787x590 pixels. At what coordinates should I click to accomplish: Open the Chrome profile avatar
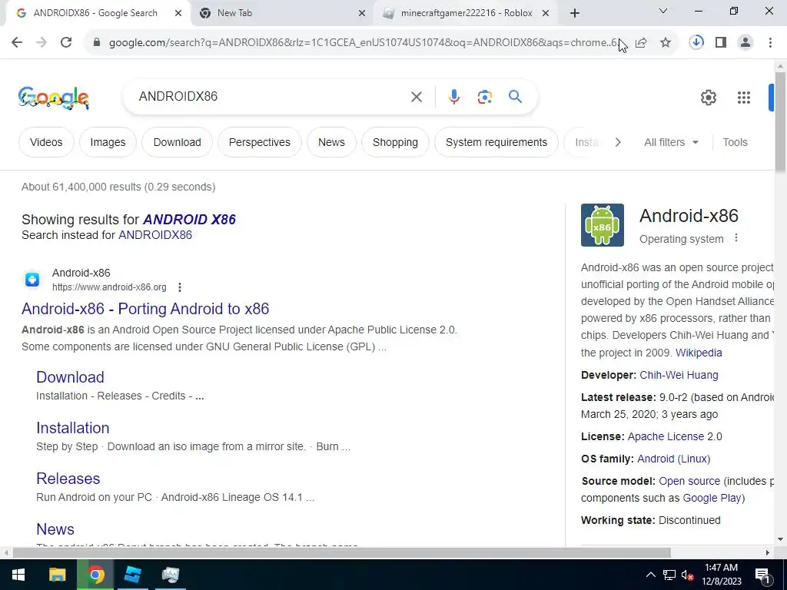(x=745, y=43)
